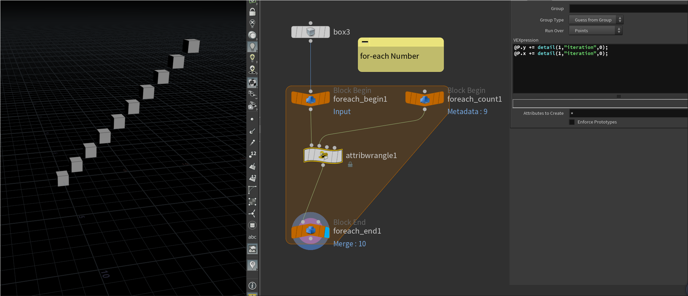
Task: Click the map pin marker icon
Action: coord(252,265)
